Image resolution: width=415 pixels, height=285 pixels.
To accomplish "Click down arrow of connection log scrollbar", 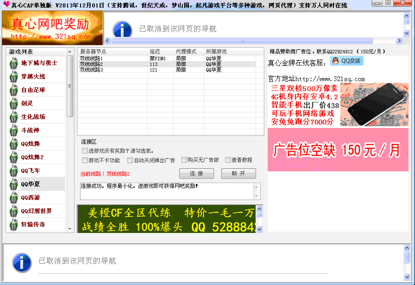I will (257, 197).
